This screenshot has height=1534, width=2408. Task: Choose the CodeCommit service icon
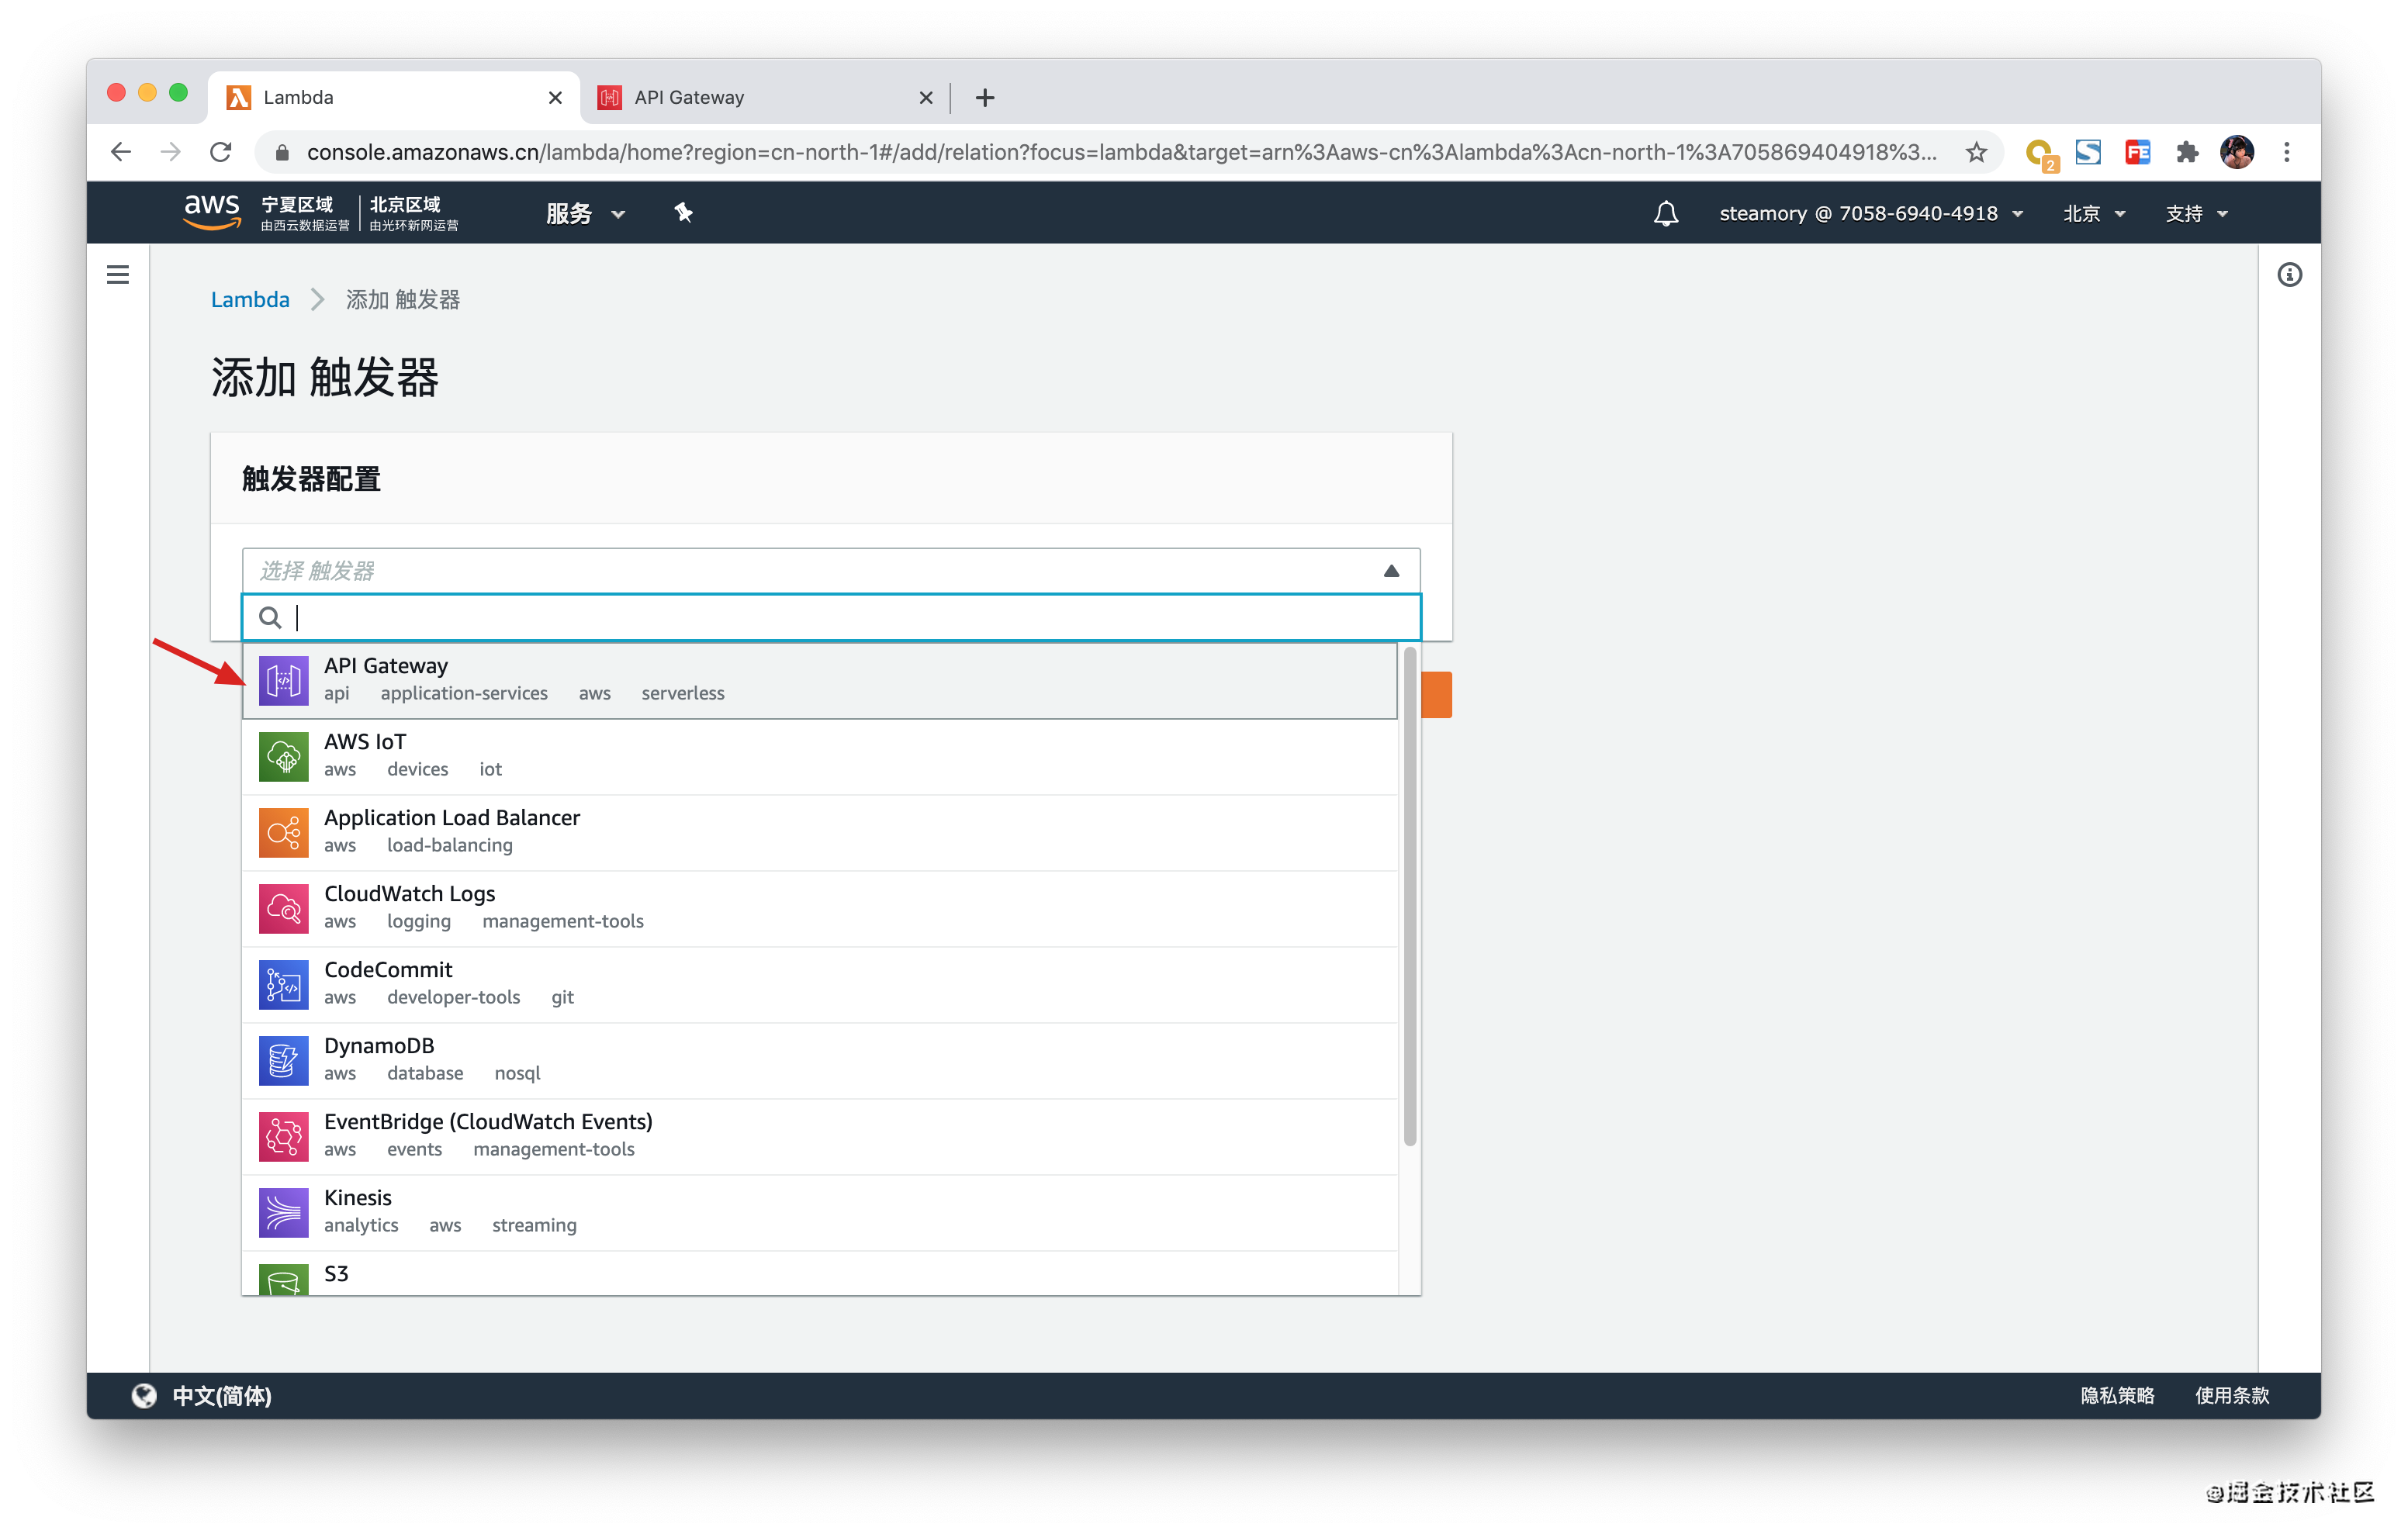(283, 984)
